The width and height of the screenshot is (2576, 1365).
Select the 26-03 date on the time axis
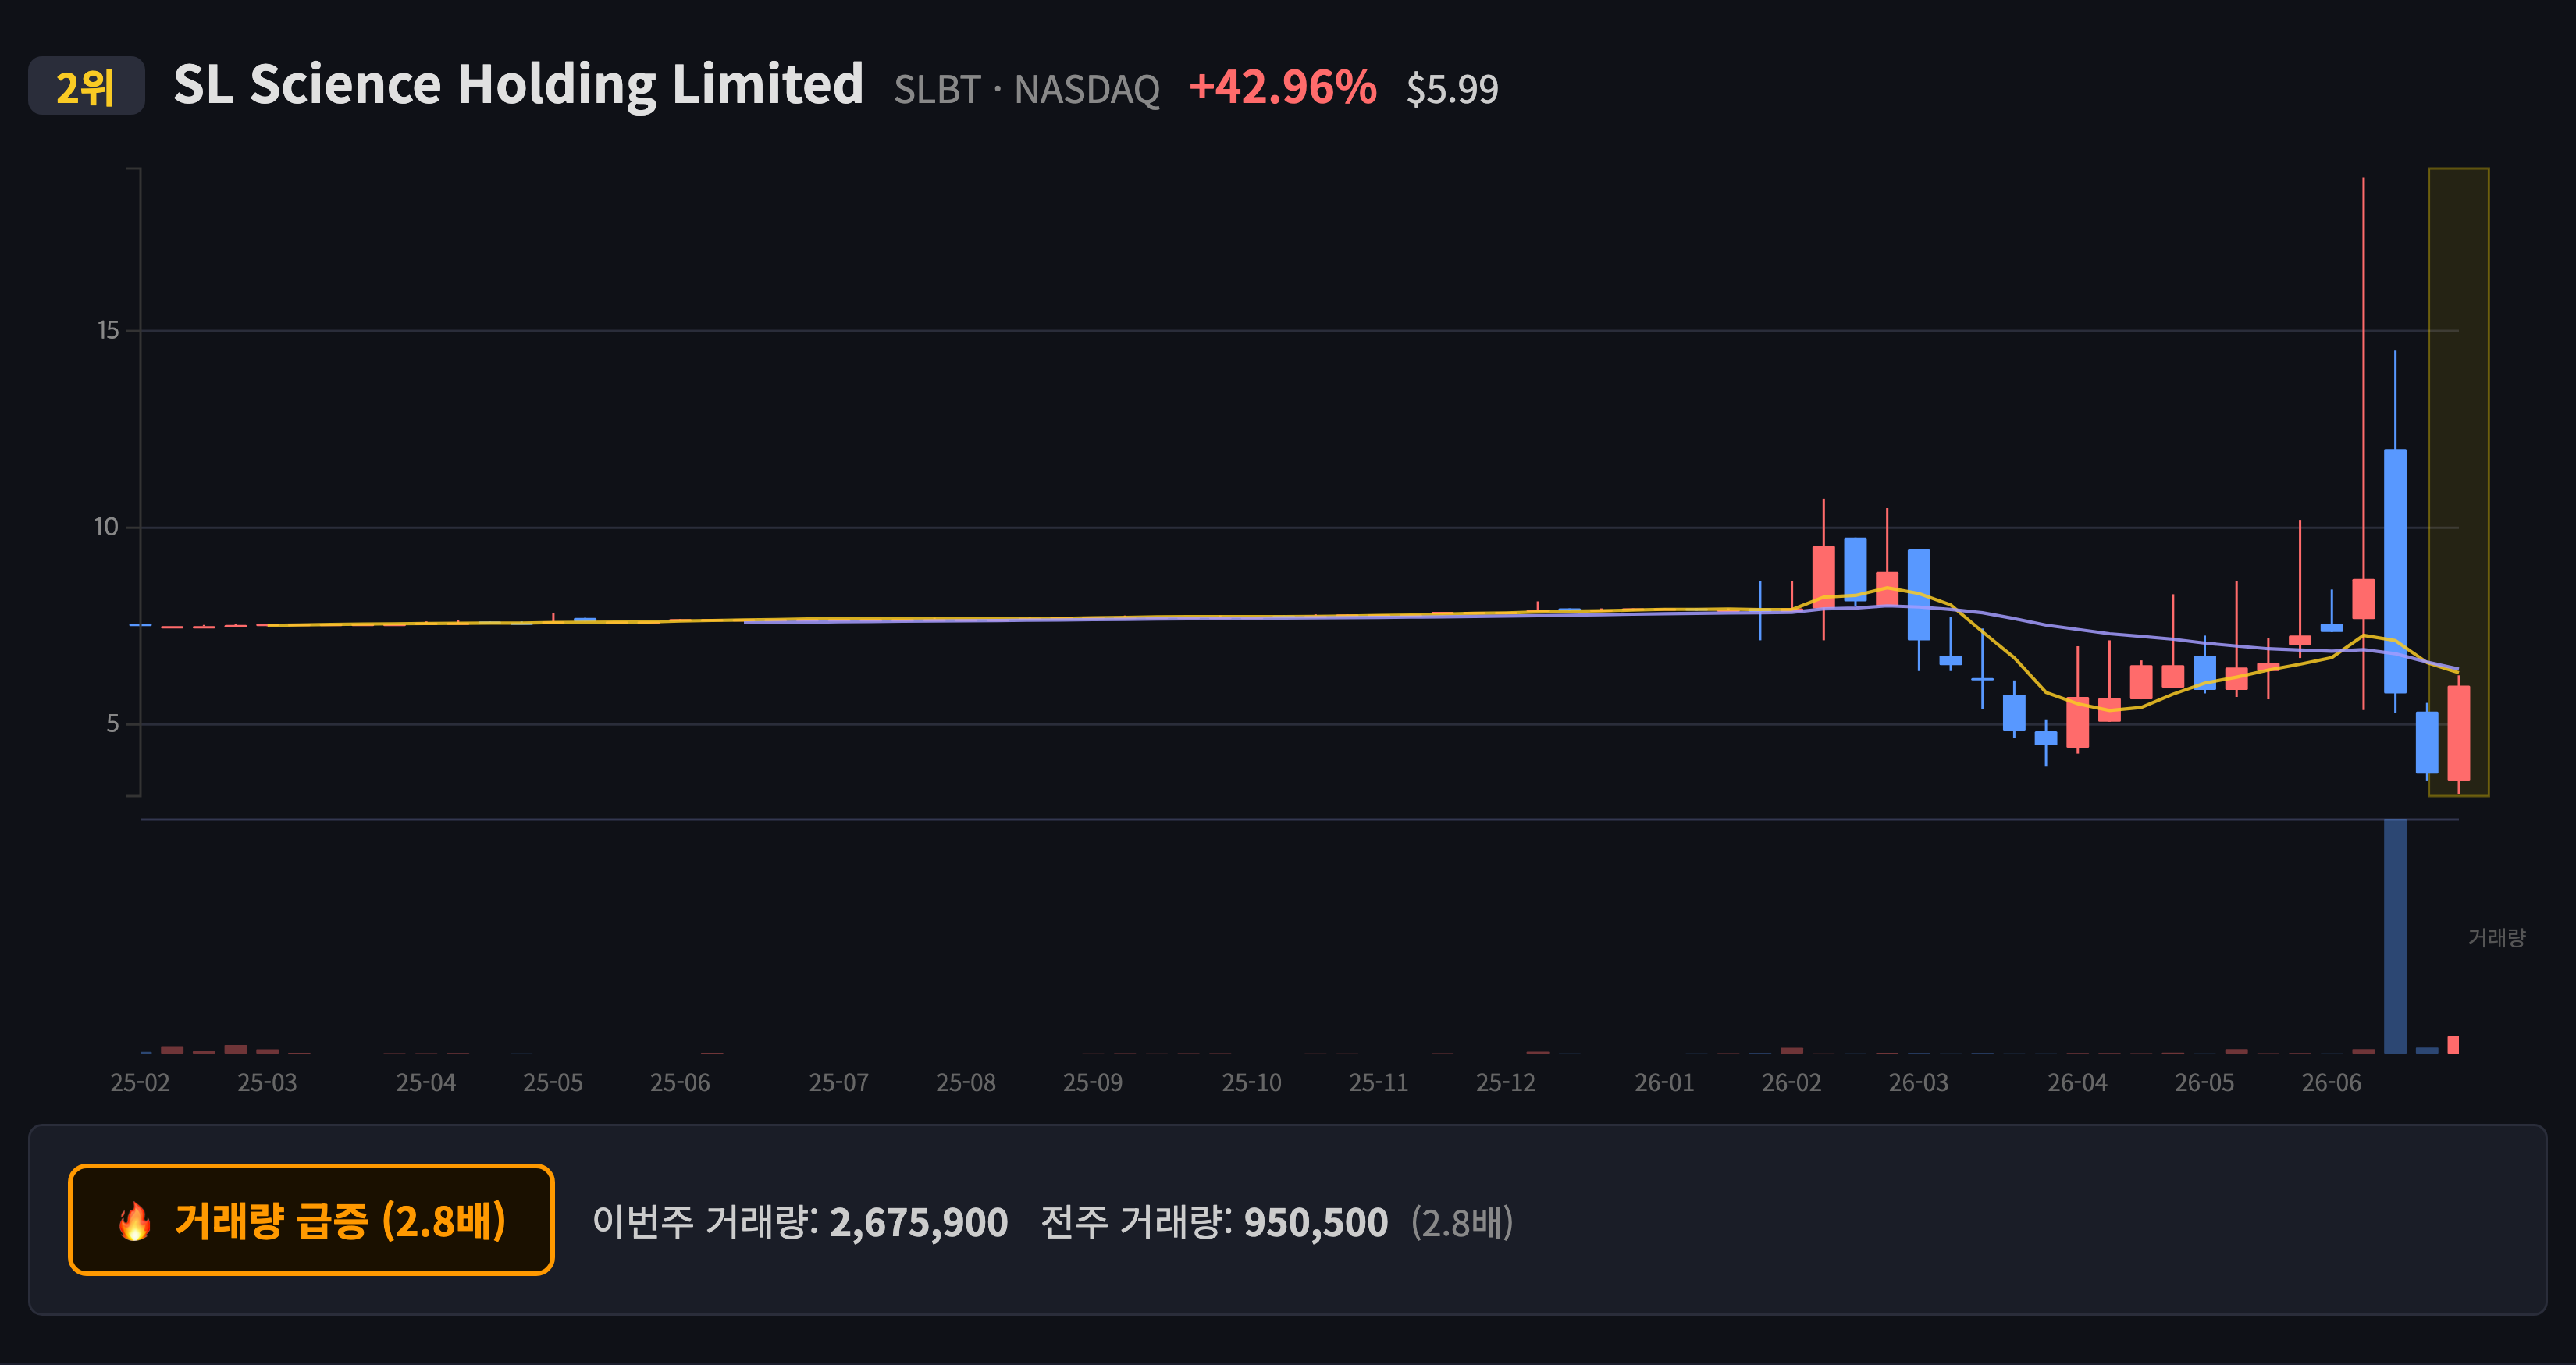tap(1919, 1082)
